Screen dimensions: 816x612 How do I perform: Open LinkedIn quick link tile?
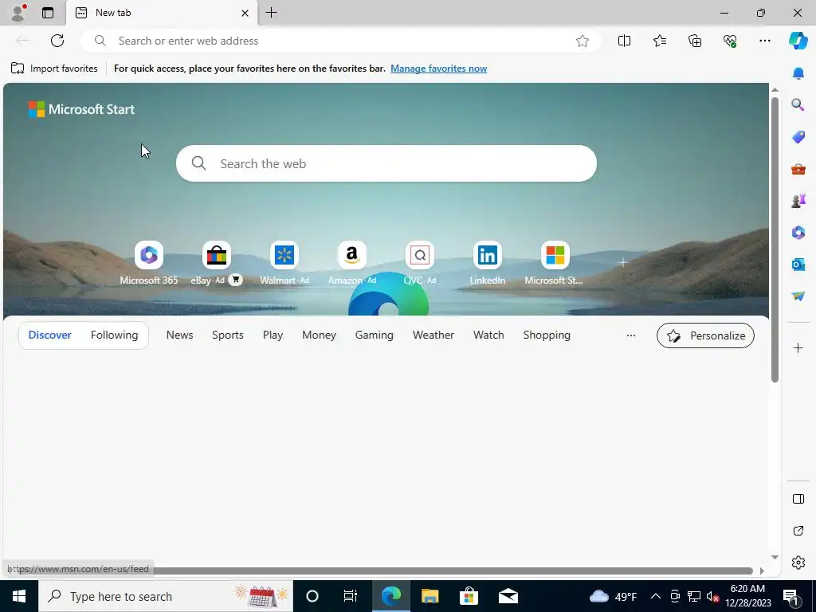(487, 263)
